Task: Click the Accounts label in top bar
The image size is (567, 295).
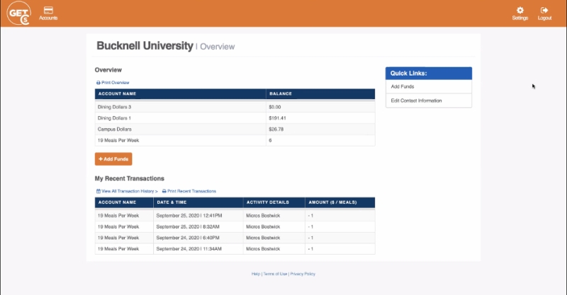Action: pyautogui.click(x=48, y=18)
